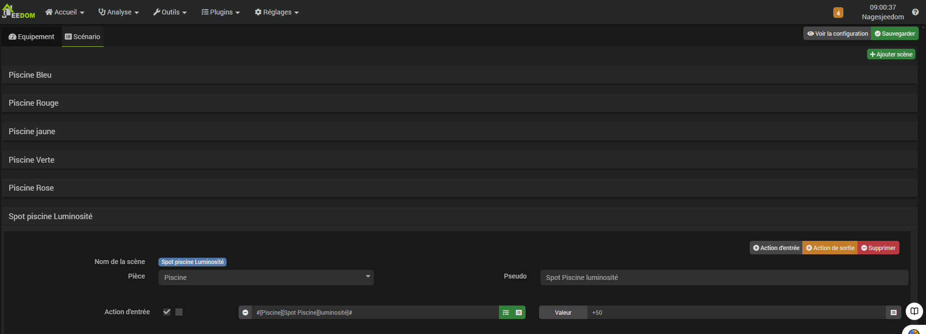Expand the Réglages menu
The width and height of the screenshot is (926, 334).
pos(277,12)
